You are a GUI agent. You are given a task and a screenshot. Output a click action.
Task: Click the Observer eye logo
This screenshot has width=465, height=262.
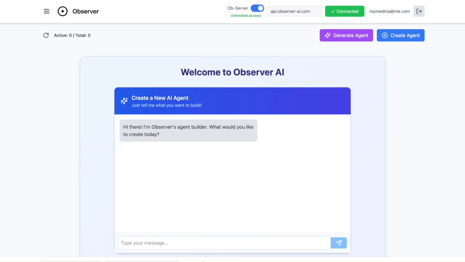(x=62, y=11)
